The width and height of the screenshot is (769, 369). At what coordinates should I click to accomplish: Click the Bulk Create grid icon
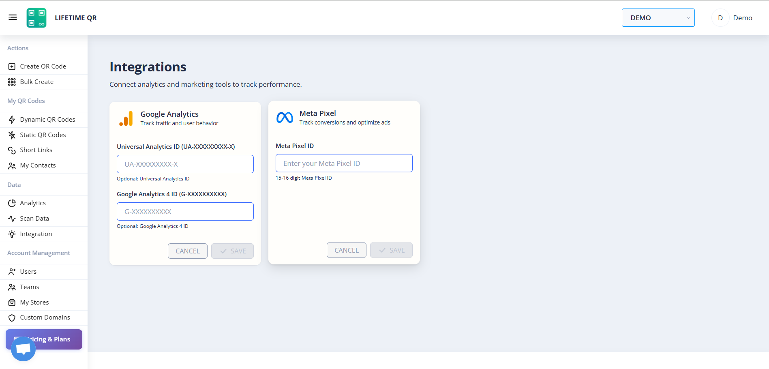click(x=12, y=82)
